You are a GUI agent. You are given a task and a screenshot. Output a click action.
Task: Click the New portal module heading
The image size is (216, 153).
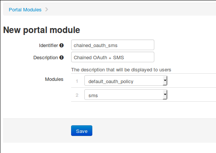click(x=42, y=30)
